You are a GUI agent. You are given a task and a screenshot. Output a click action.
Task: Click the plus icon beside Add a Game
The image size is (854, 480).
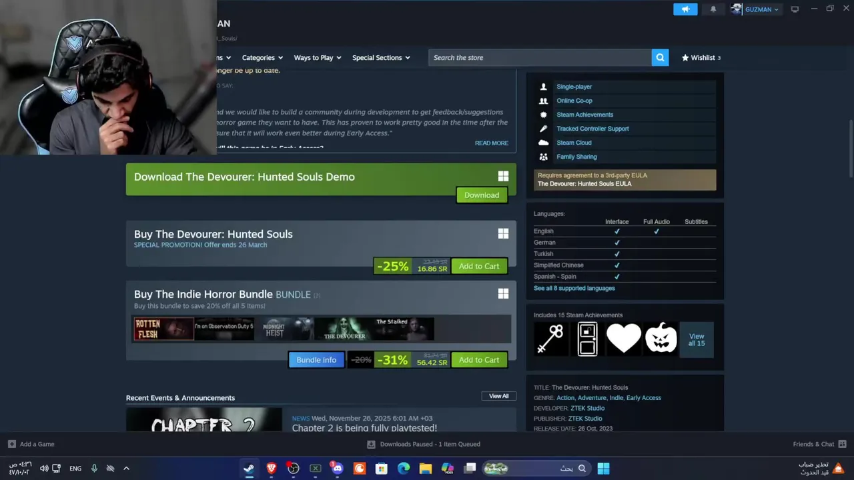point(11,444)
